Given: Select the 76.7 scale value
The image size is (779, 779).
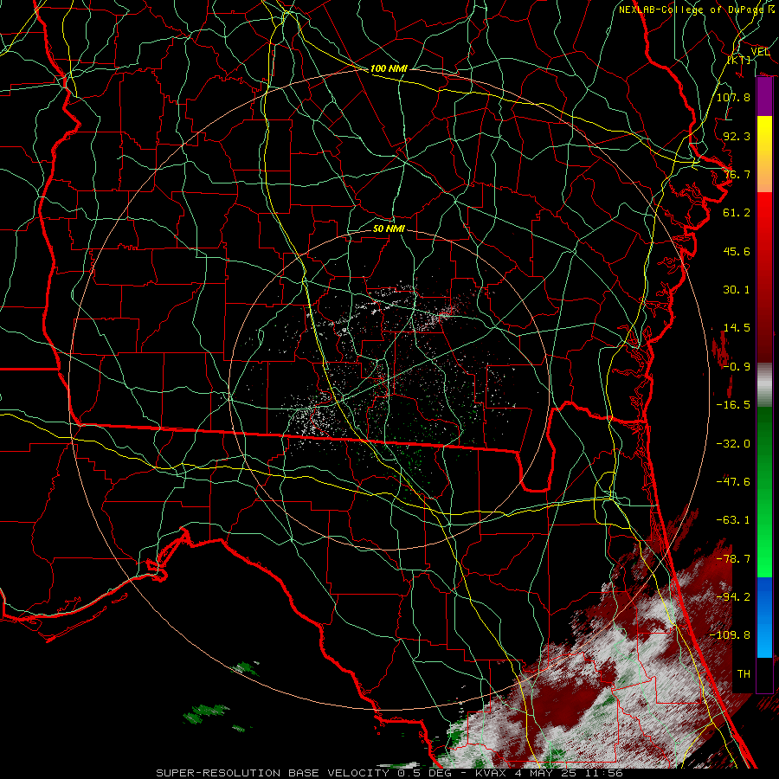Looking at the screenshot, I should pyautogui.click(x=737, y=174).
